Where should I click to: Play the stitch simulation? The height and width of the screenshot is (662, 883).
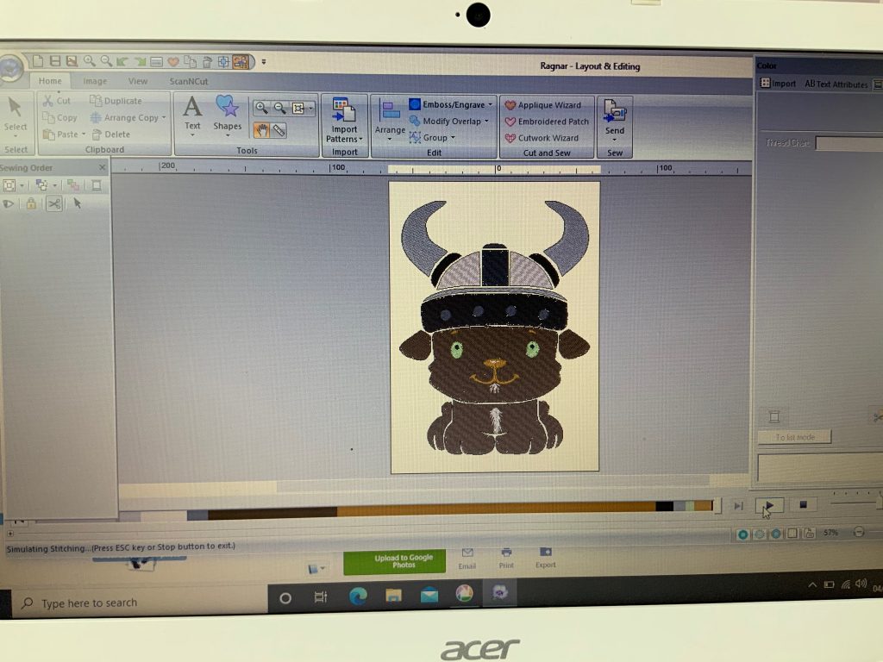click(768, 505)
